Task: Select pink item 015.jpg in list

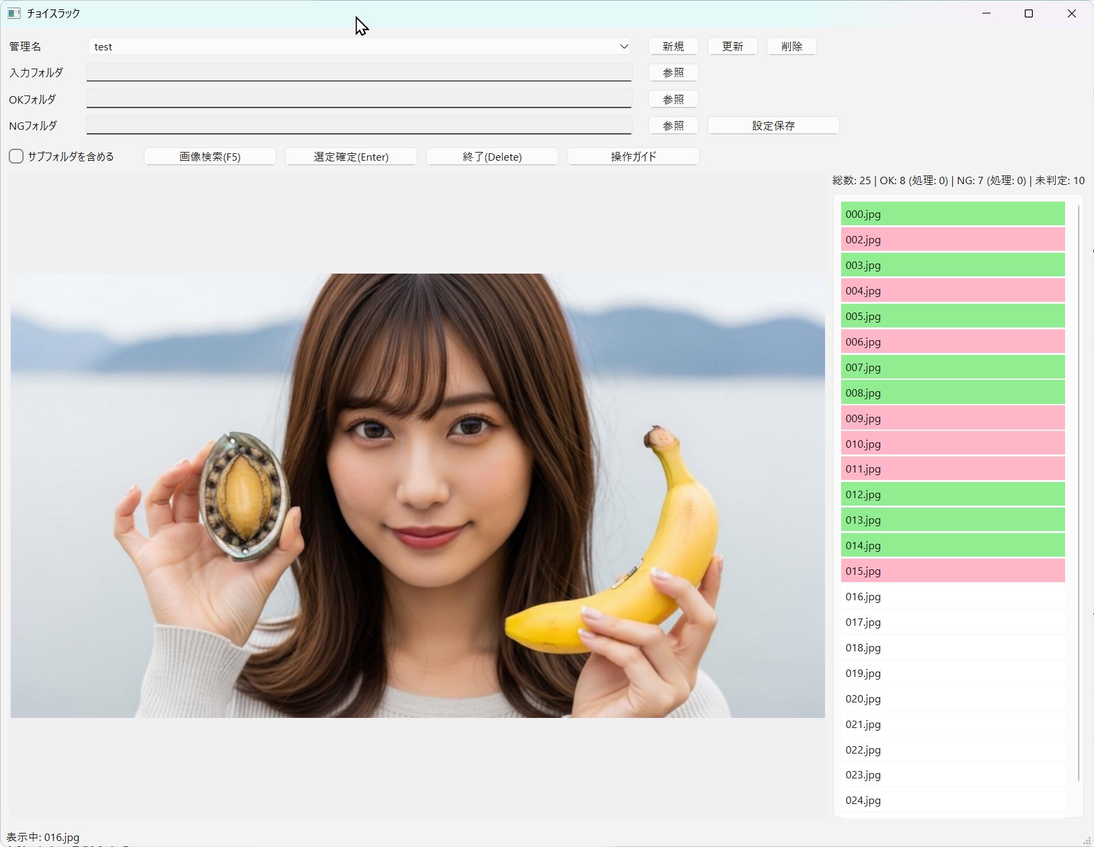Action: [x=952, y=571]
